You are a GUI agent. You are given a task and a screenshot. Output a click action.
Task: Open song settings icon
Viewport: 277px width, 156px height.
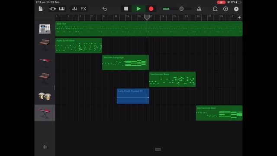pyautogui.click(x=225, y=9)
